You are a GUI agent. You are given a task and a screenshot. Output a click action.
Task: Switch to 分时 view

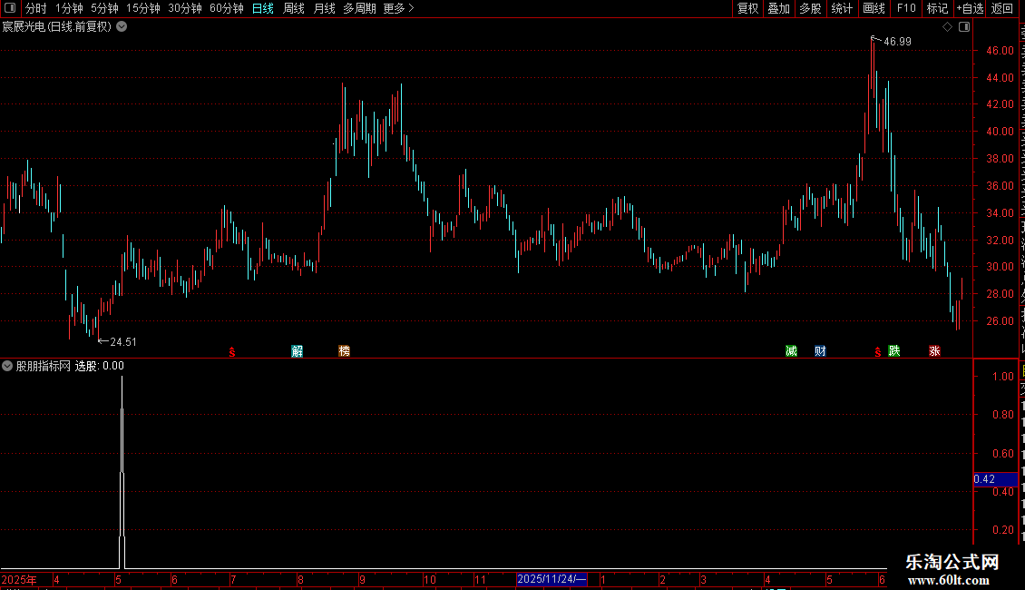pos(36,8)
